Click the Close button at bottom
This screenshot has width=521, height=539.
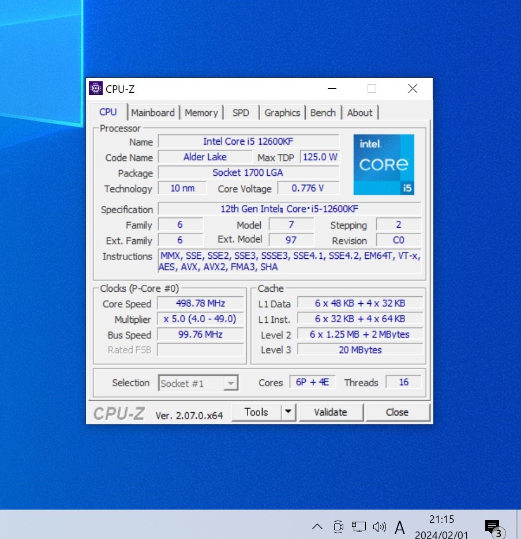click(397, 412)
